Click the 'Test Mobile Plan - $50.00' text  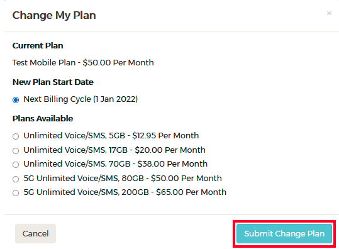point(62,63)
